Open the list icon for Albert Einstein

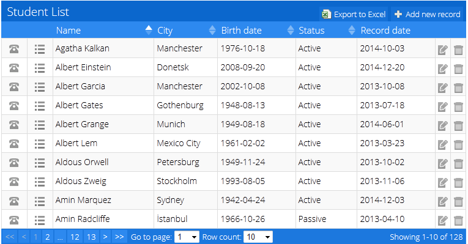point(39,68)
